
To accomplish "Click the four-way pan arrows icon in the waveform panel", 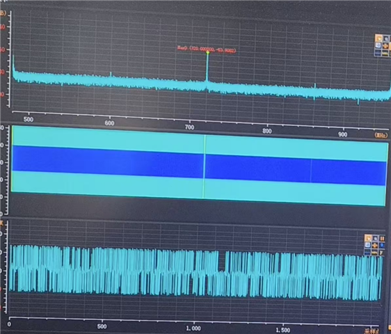I will tap(375, 246).
